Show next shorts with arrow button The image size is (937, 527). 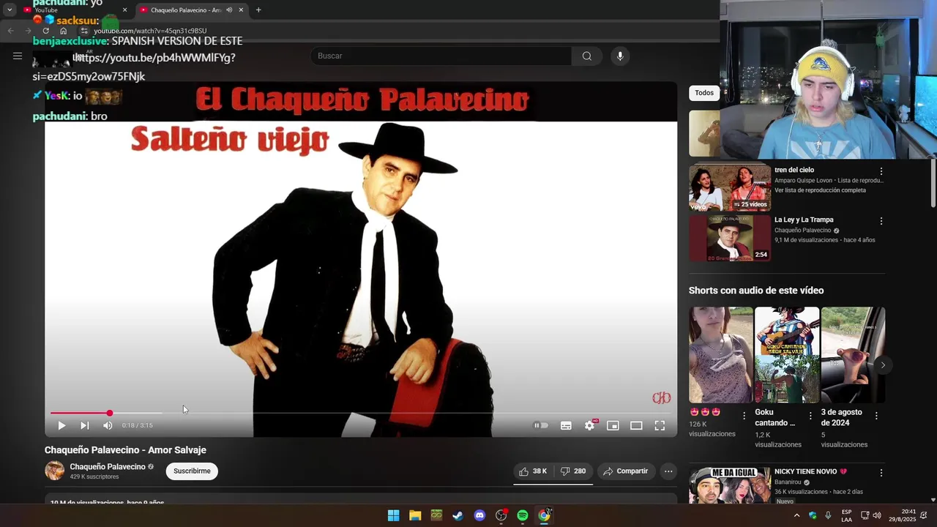tap(883, 365)
